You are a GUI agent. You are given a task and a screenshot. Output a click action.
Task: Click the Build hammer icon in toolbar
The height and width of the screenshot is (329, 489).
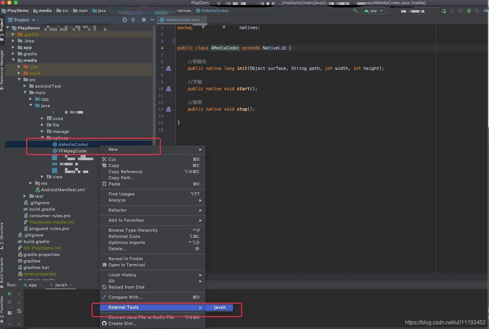[355, 11]
